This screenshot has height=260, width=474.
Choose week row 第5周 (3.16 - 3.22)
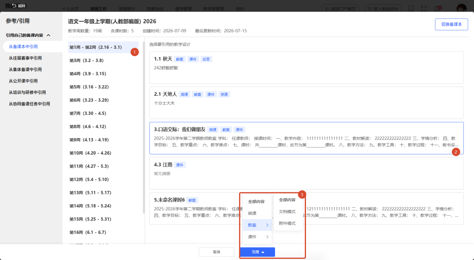coord(103,87)
